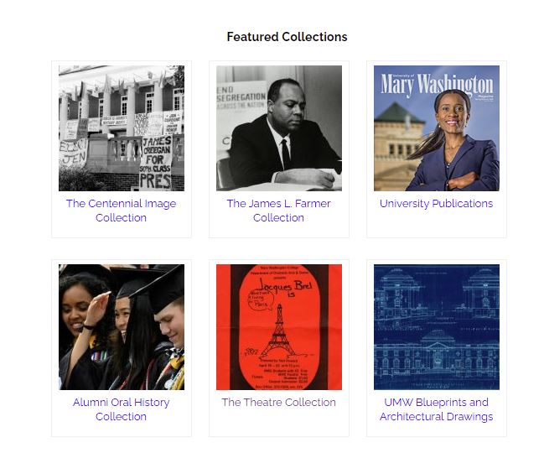
Task: Open The Theatre Collection link
Action: pyautogui.click(x=278, y=403)
